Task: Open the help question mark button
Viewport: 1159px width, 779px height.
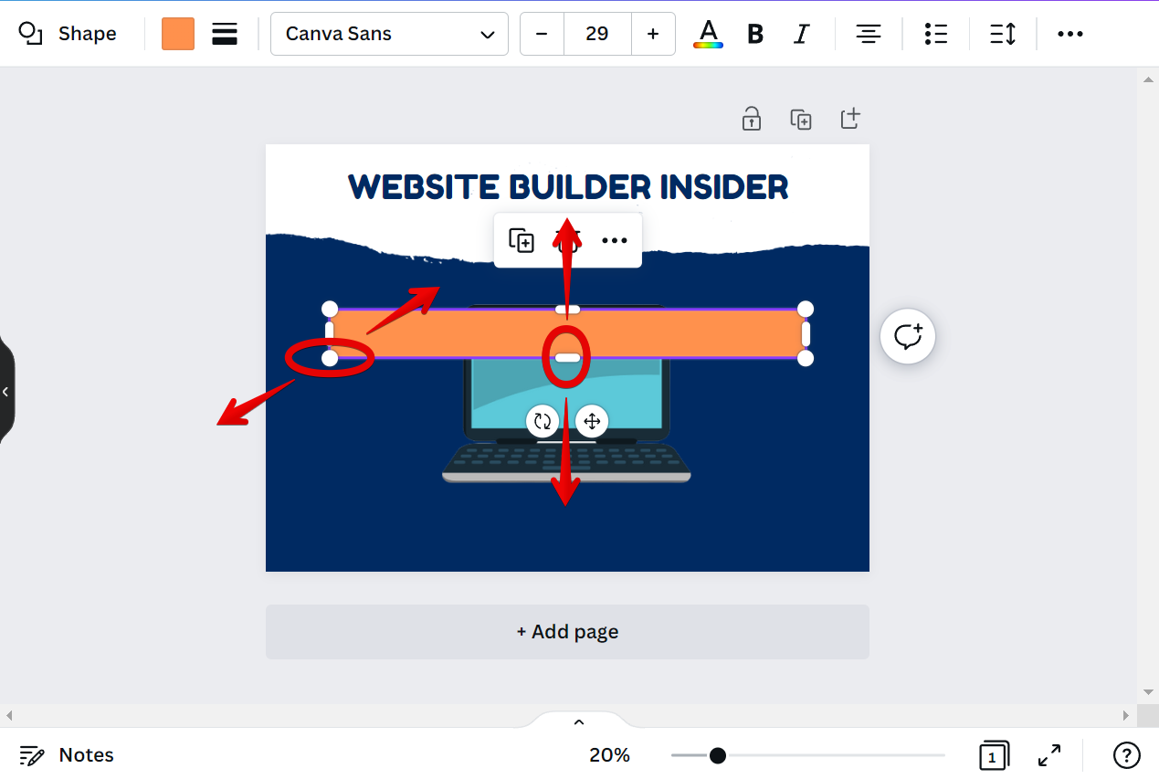Action: point(1127,755)
